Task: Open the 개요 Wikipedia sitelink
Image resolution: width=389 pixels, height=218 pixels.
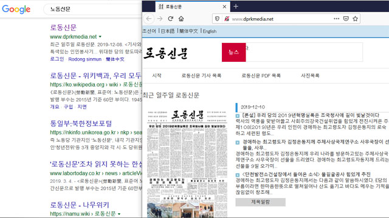Action: coord(55,107)
